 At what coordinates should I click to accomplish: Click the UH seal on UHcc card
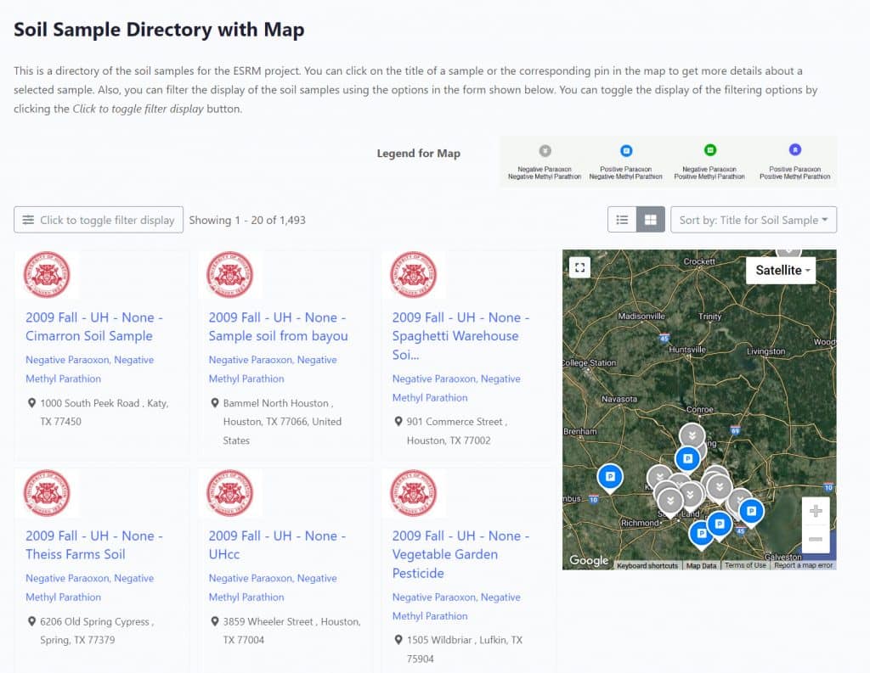click(229, 493)
